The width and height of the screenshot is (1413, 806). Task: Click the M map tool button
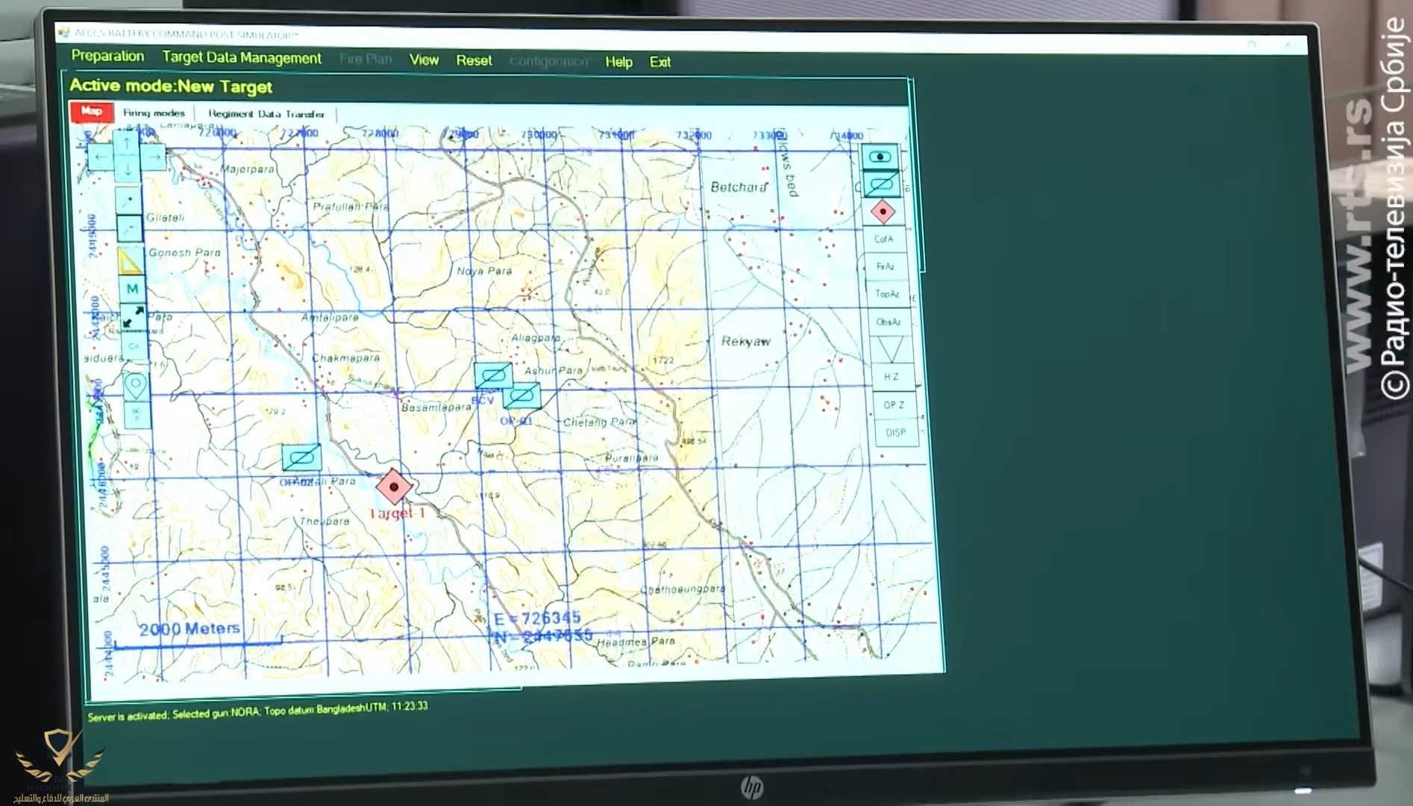tap(132, 288)
